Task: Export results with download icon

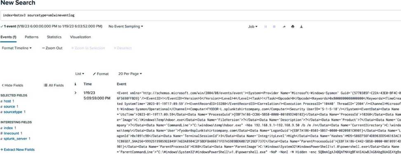Action: click(x=301, y=27)
